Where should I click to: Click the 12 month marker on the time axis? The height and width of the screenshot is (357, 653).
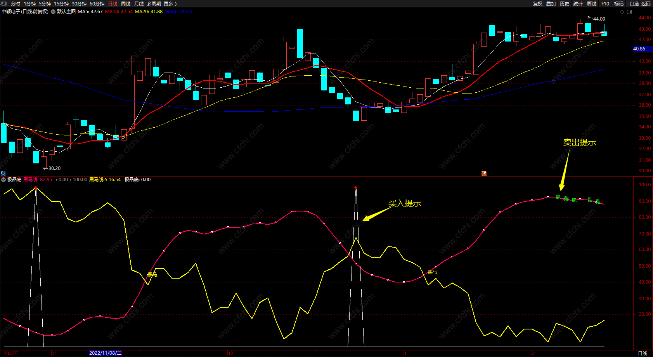coord(231,353)
